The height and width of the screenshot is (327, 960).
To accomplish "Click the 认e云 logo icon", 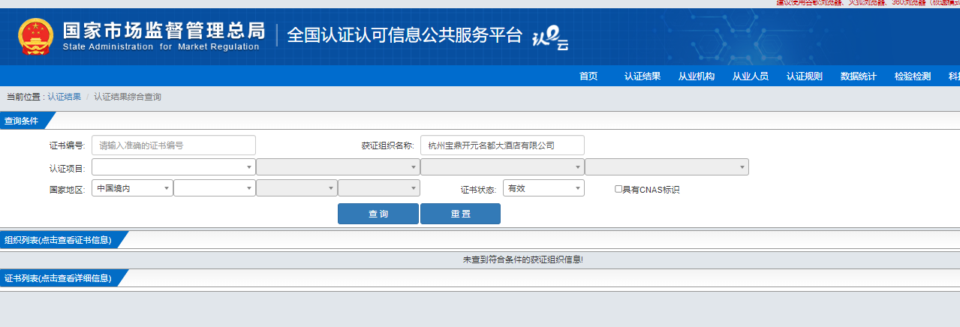I will (x=549, y=38).
